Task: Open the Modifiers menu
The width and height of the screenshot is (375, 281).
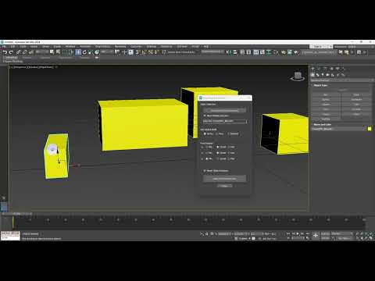Action: tap(70, 47)
